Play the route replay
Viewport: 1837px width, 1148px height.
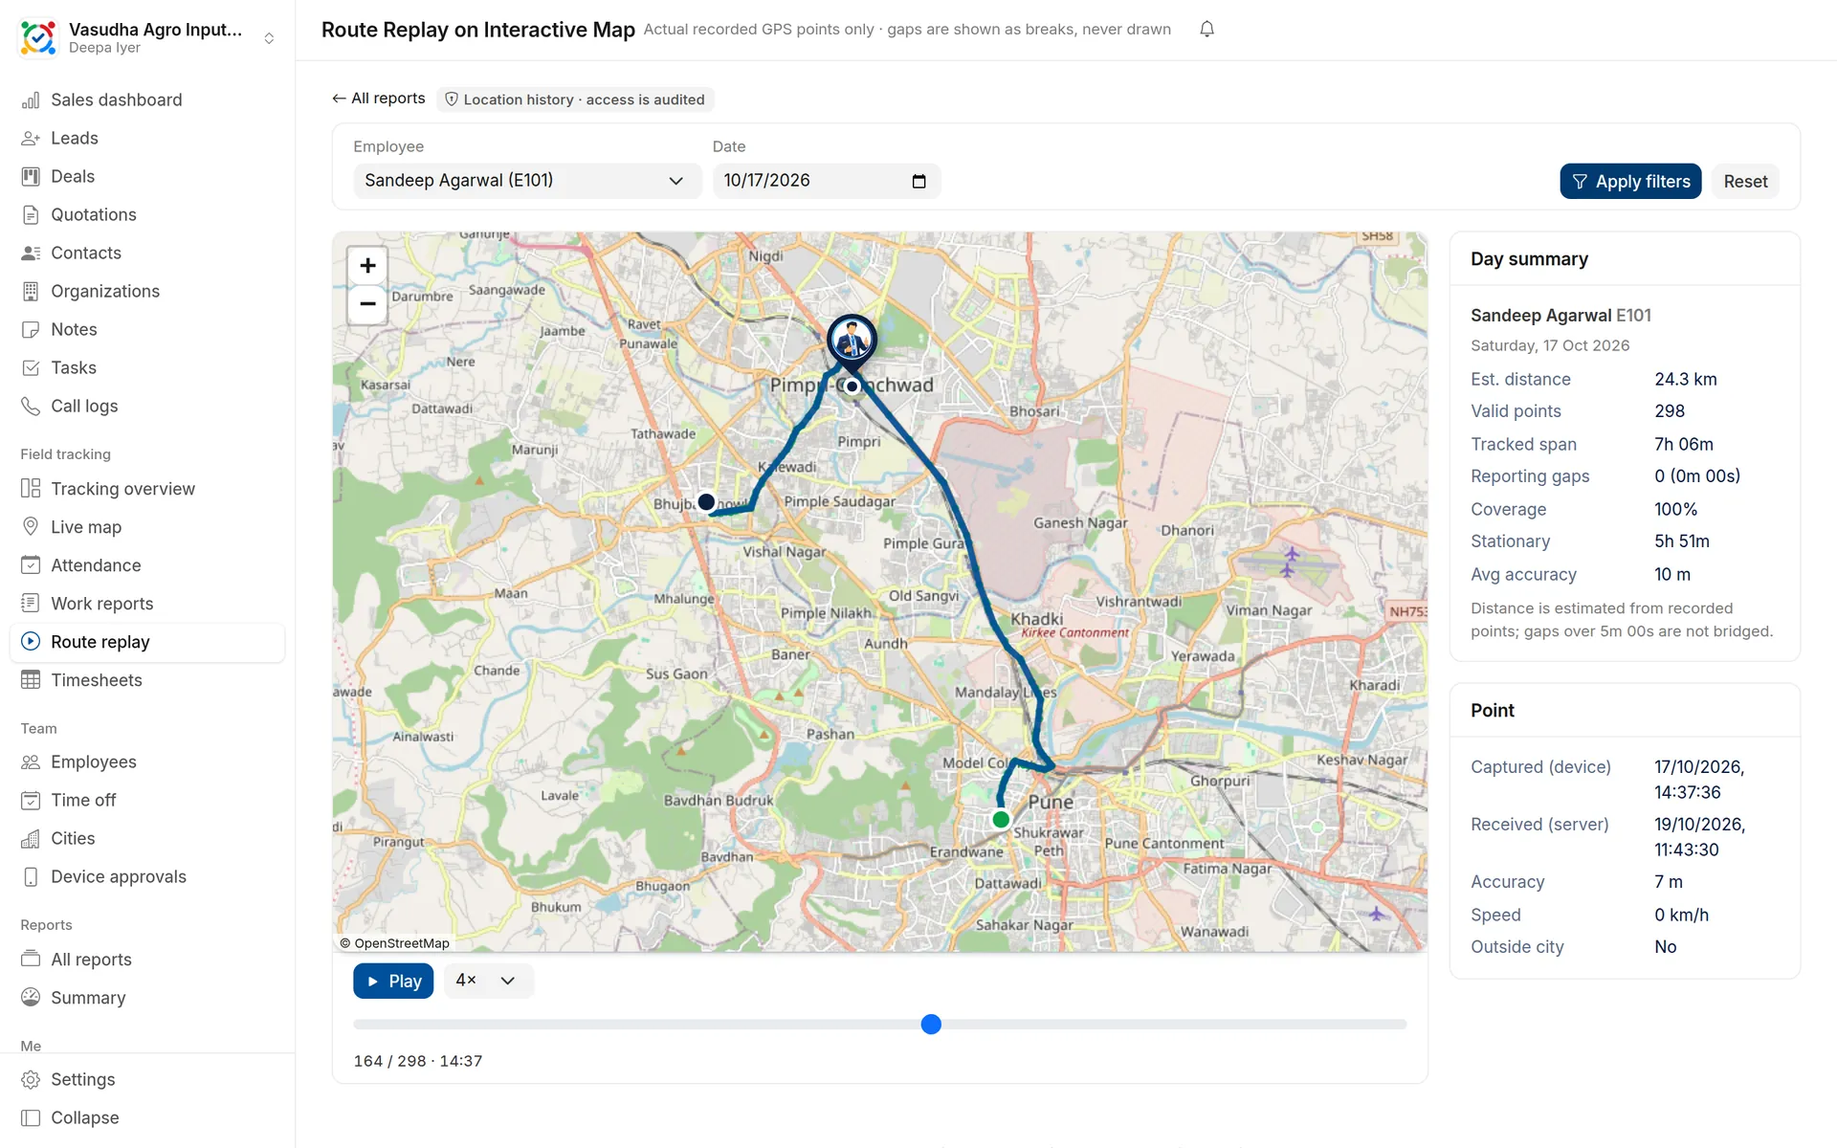click(x=393, y=982)
